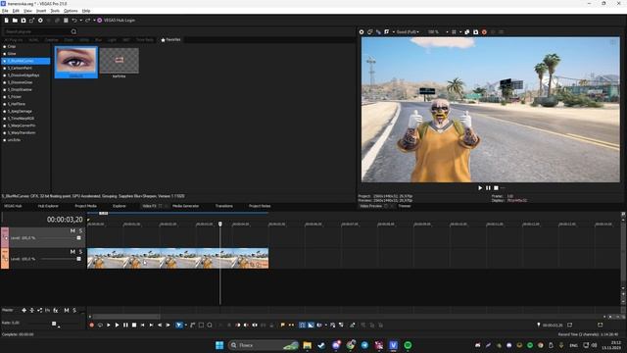Select the S_BlurMoCurves plug-in in list
Image resolution: width=627 pixels, height=353 pixels.
26,61
